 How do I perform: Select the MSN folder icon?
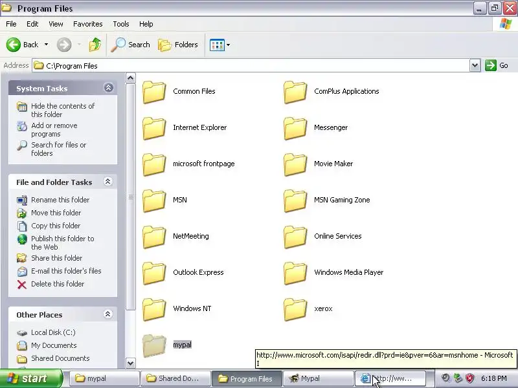(154, 200)
